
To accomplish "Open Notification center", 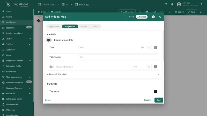I will coord(14,99).
